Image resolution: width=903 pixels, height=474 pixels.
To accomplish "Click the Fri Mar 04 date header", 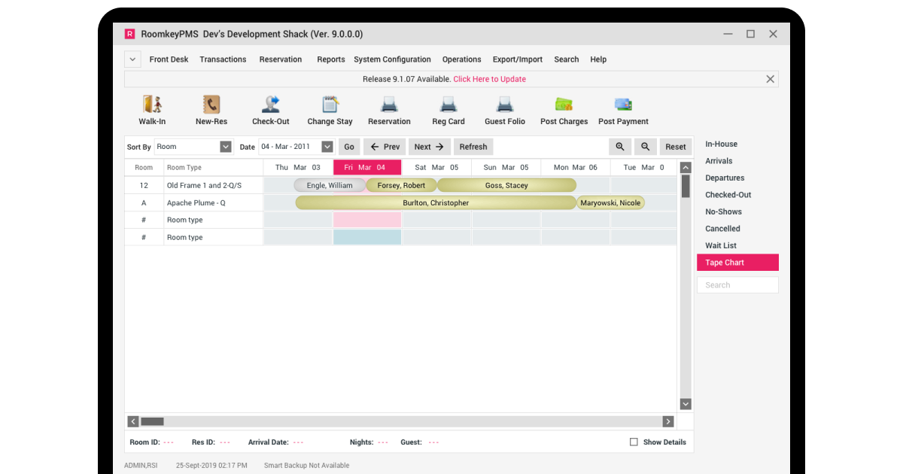I will [367, 167].
